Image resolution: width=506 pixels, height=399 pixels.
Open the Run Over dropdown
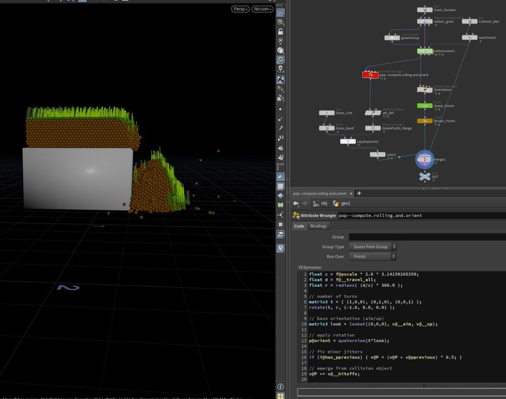[x=372, y=256]
